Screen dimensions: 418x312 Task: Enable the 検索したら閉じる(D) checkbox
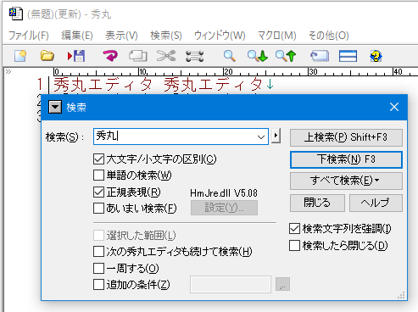click(x=294, y=245)
